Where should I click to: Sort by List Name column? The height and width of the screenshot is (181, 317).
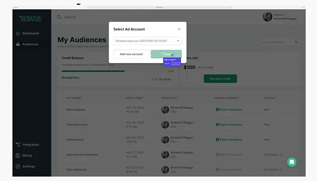(x=74, y=98)
